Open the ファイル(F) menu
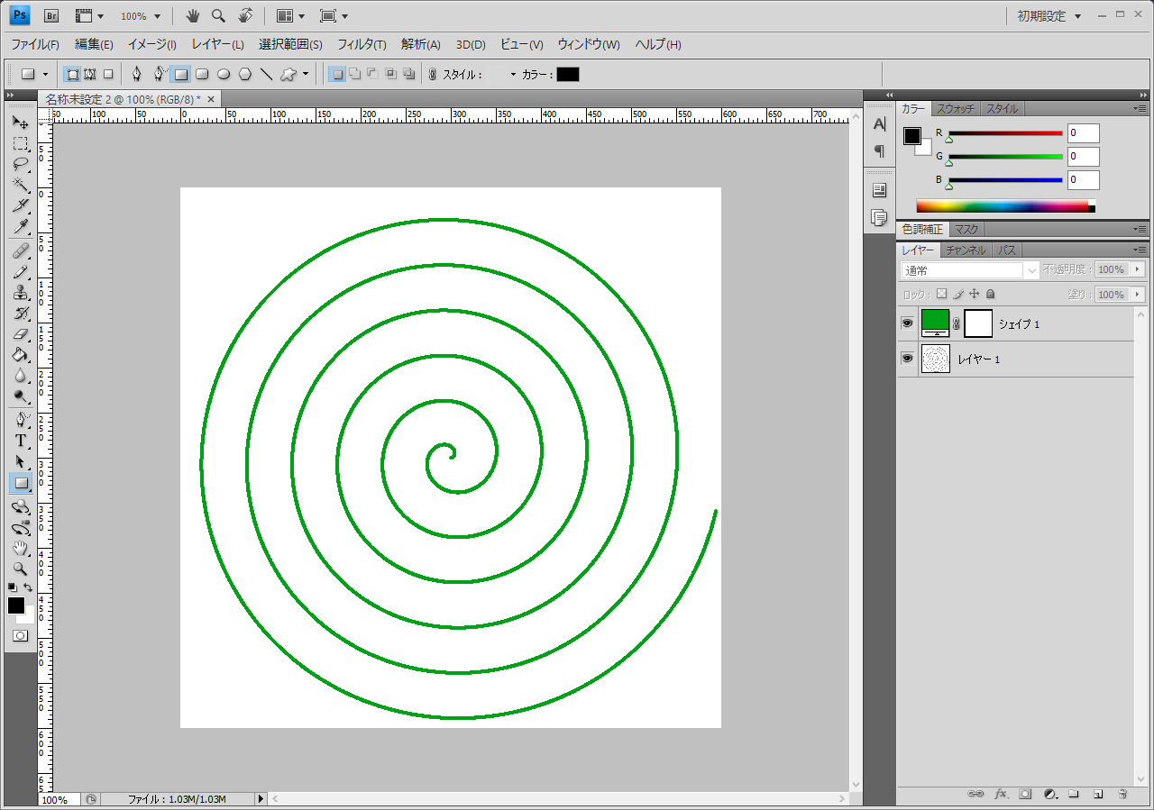Image resolution: width=1154 pixels, height=810 pixels. pos(35,44)
